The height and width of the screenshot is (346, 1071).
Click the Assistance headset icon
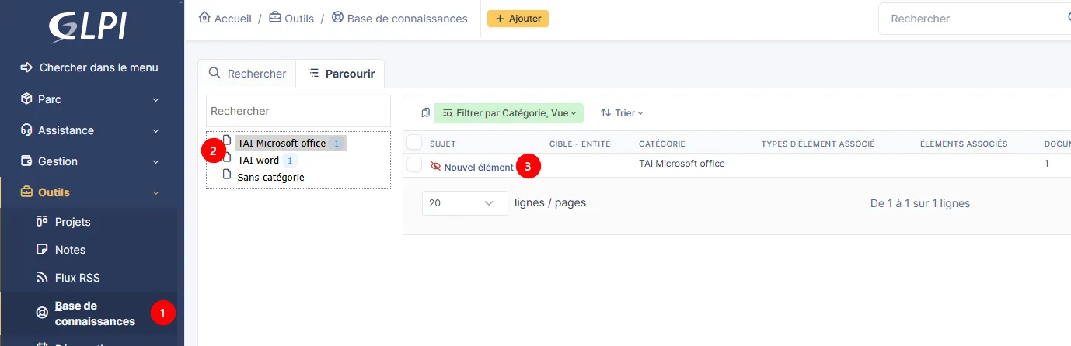(26, 130)
